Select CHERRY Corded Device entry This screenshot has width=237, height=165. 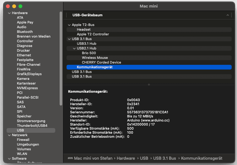(101, 62)
